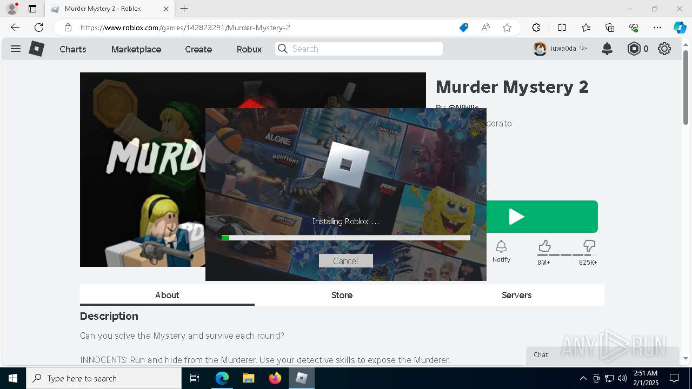The height and width of the screenshot is (389, 692).
Task: View site information lock icon
Action: pos(68,28)
